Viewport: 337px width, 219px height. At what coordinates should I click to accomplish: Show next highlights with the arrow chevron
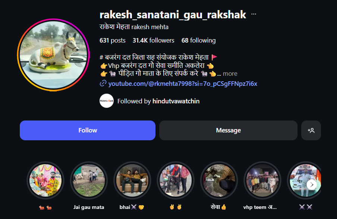312,185
